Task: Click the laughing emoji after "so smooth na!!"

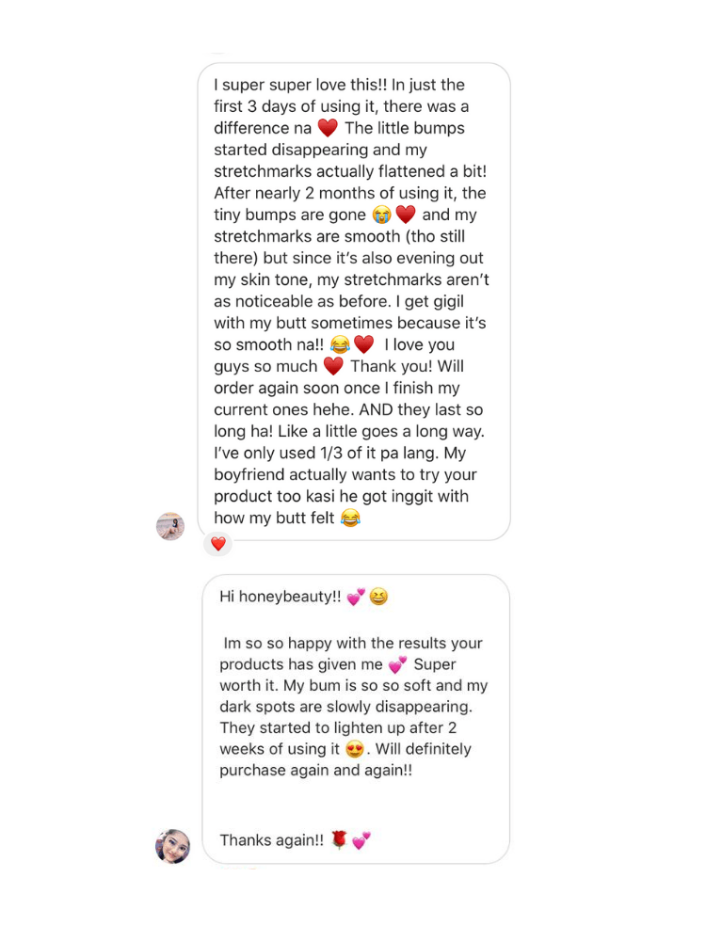Action: (x=341, y=344)
